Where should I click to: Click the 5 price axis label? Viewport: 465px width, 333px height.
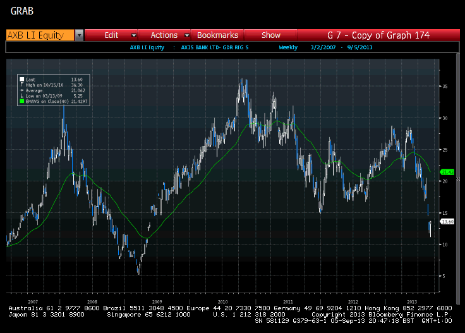tap(444, 276)
